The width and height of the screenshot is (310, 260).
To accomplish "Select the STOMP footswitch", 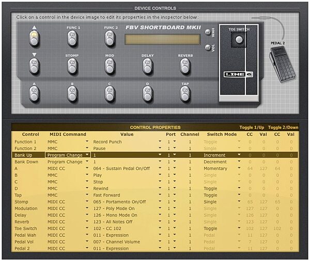I will 72,67.
